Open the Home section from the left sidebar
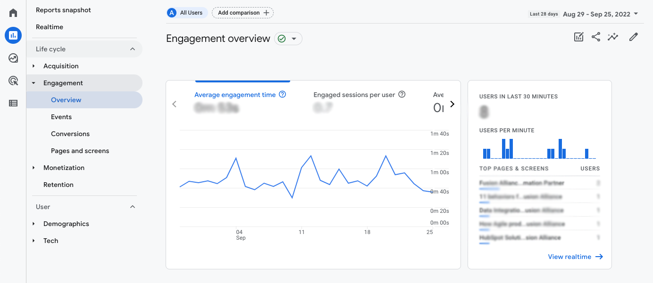The image size is (653, 283). [13, 13]
